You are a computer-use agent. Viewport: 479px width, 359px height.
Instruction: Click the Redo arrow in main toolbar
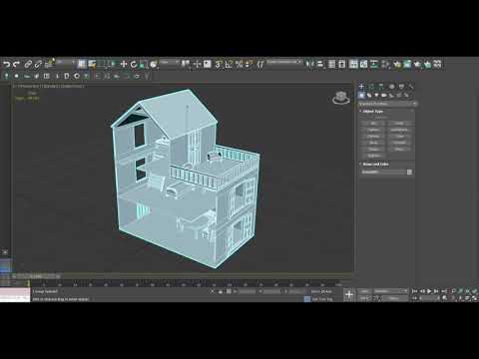pyautogui.click(x=16, y=64)
